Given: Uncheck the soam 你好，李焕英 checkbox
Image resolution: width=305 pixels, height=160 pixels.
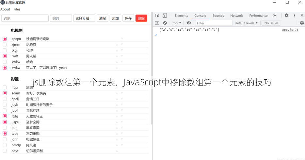Looking at the screenshot, I should [5, 93].
